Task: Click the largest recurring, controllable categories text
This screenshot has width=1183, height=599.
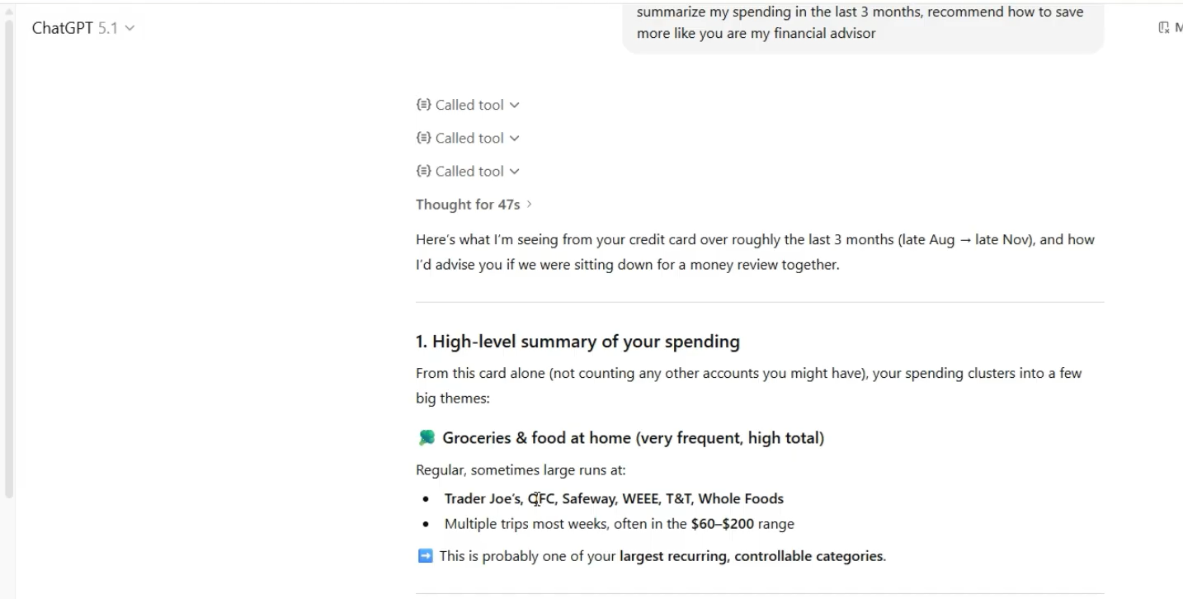Action: coord(751,556)
